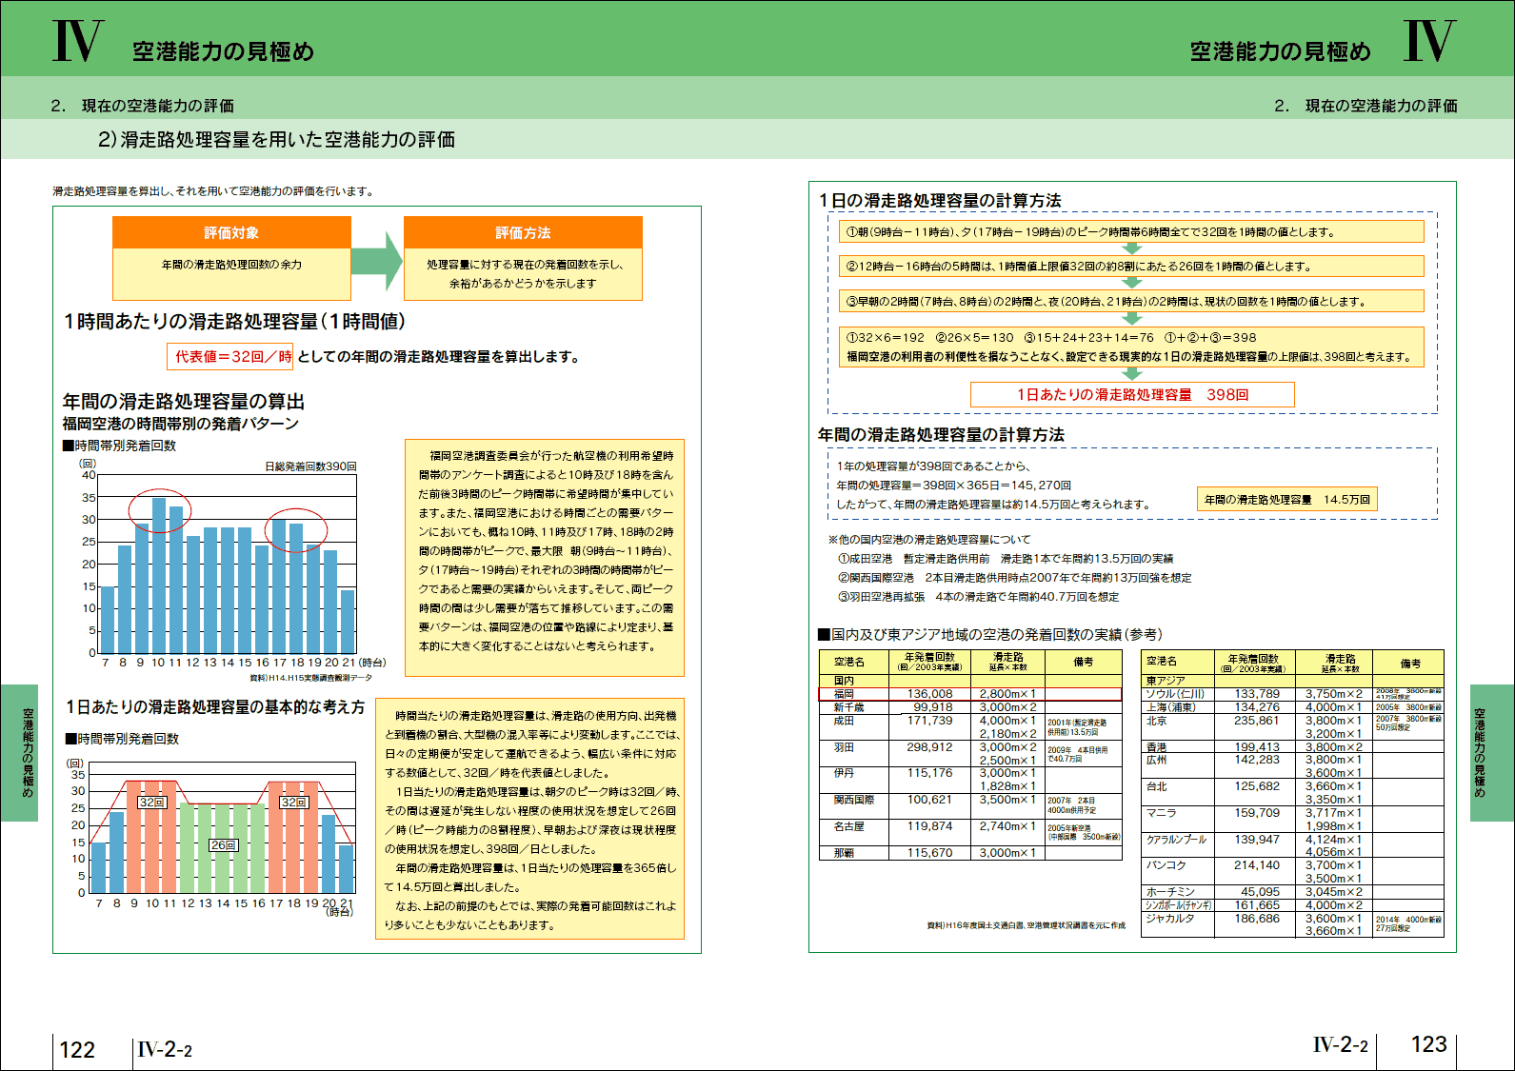Click heading 年間の滑走路処理容量の計算方法

(x=941, y=435)
